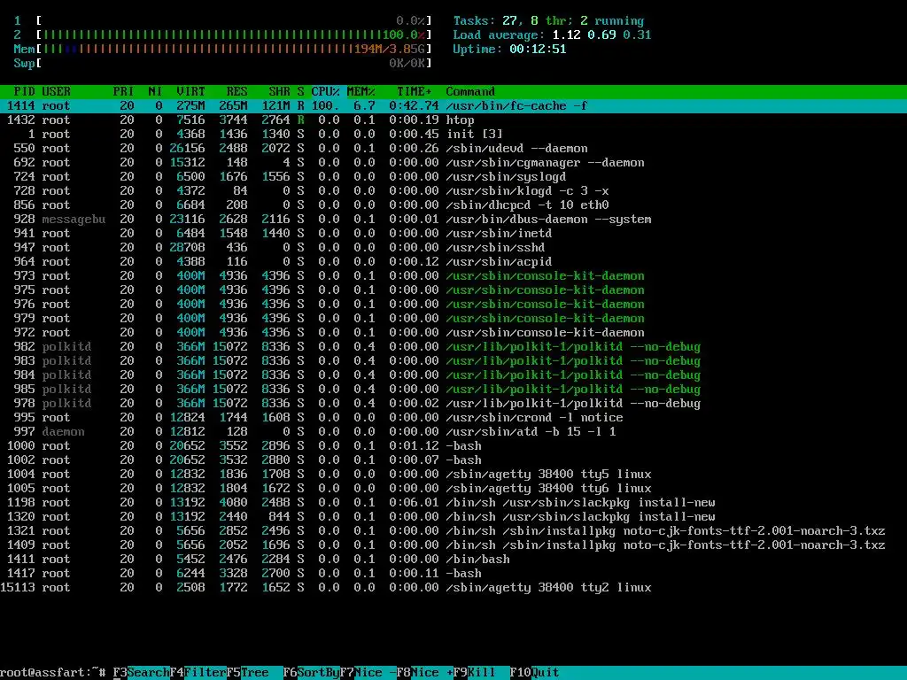Sort by the NI column header
This screenshot has width=907, height=680.
click(155, 91)
